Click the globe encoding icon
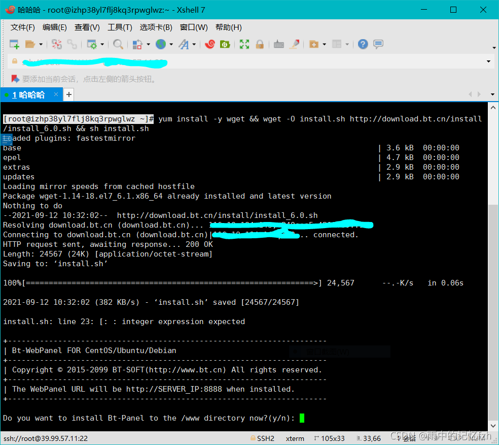499x445 pixels. [161, 44]
